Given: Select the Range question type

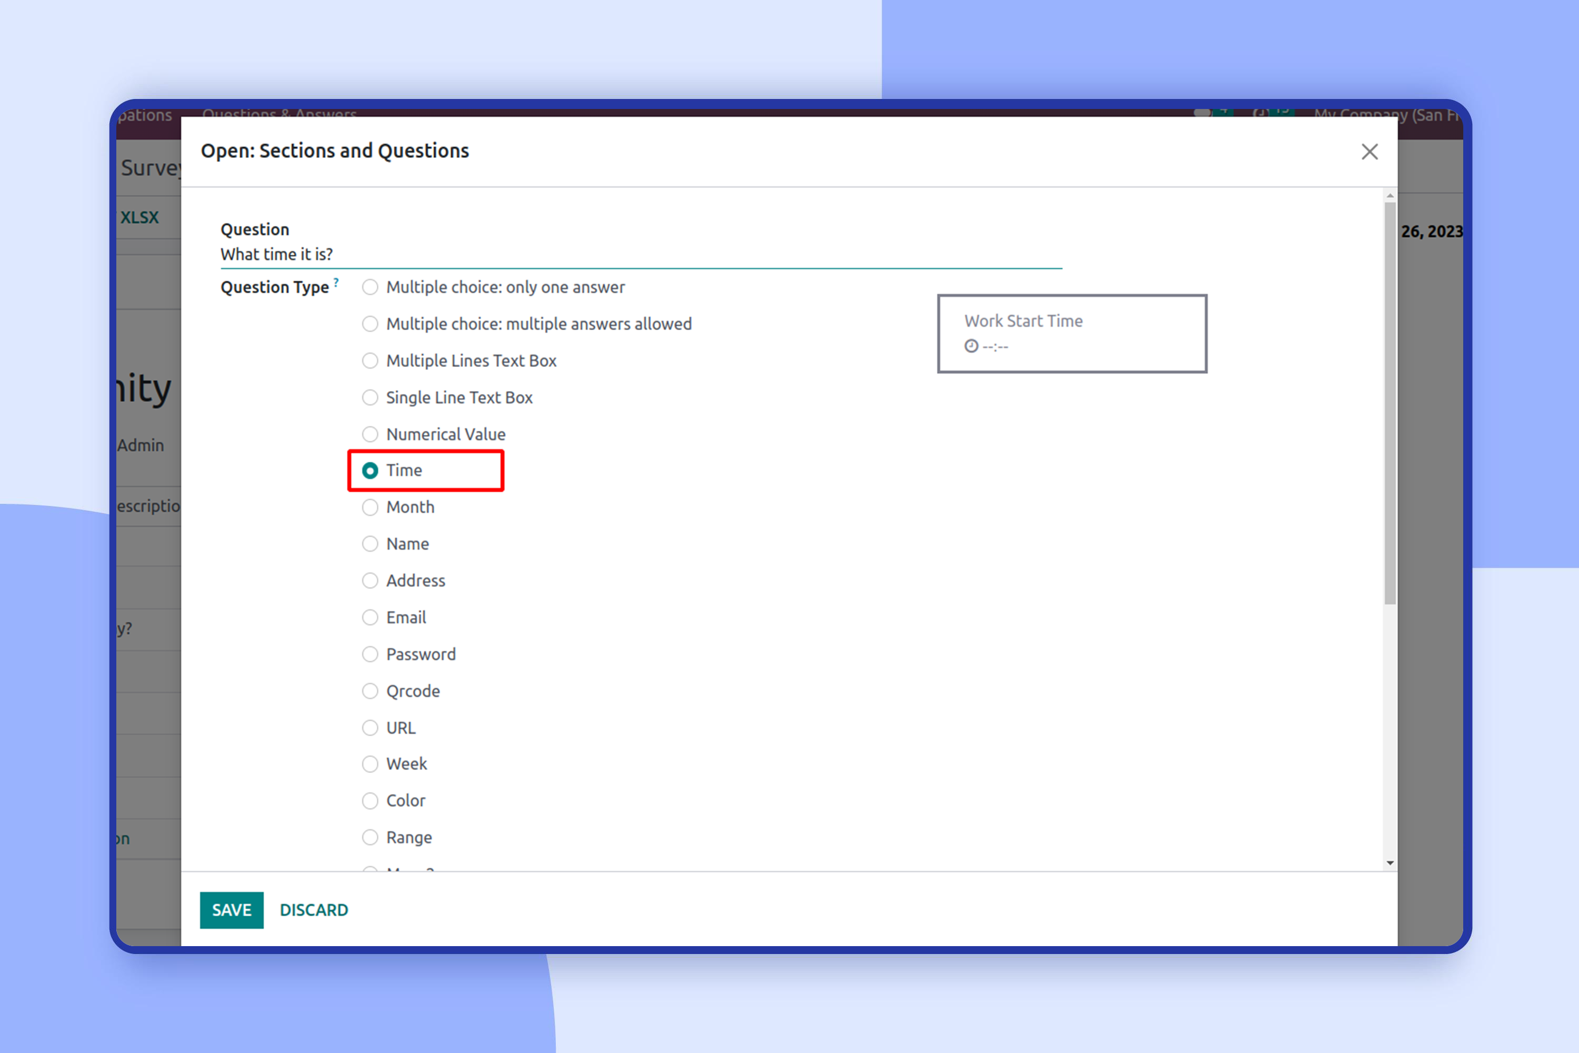Looking at the screenshot, I should click(x=370, y=838).
